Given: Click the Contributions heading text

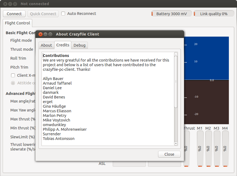Looking at the screenshot, I should pyautogui.click(x=56, y=56).
